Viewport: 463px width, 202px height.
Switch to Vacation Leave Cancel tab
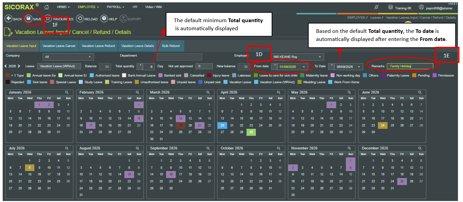tap(59, 46)
